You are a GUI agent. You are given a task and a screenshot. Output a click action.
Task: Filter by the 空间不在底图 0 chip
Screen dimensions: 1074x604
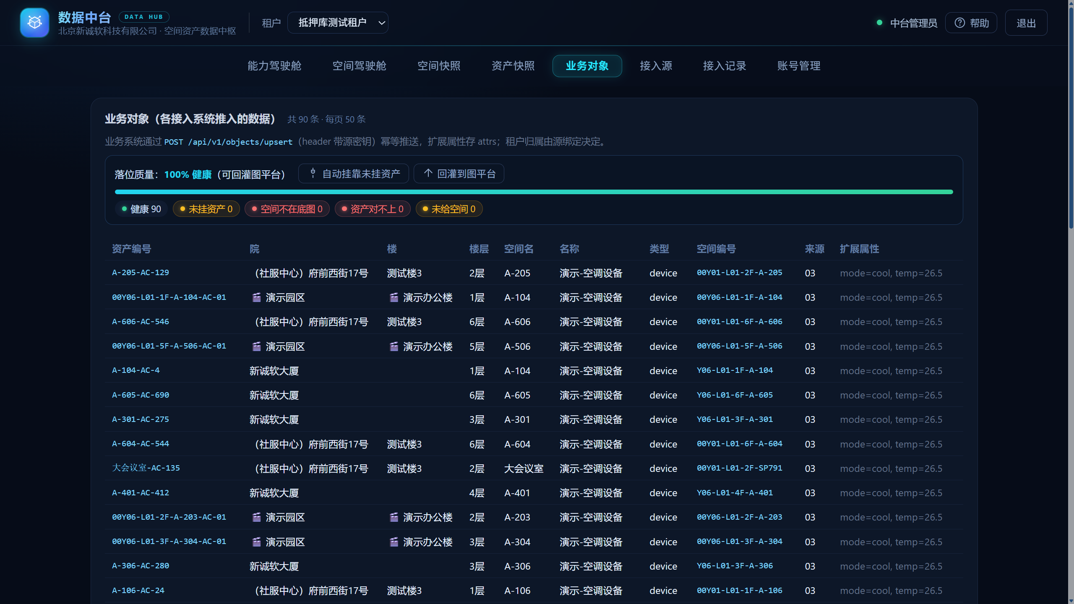click(287, 209)
